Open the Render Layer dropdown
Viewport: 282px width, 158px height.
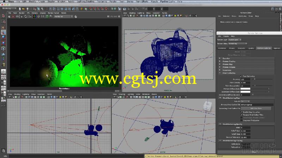235,40
